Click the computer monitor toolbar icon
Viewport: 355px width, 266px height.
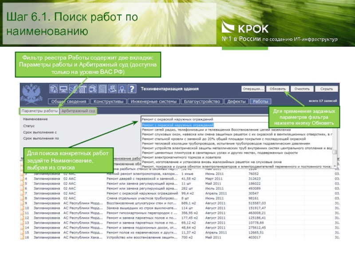point(63,89)
